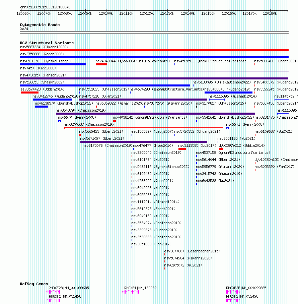Open the nsv4537159 gnomADStructuralVariants label
Screen dimensions: 298x304
233,153
